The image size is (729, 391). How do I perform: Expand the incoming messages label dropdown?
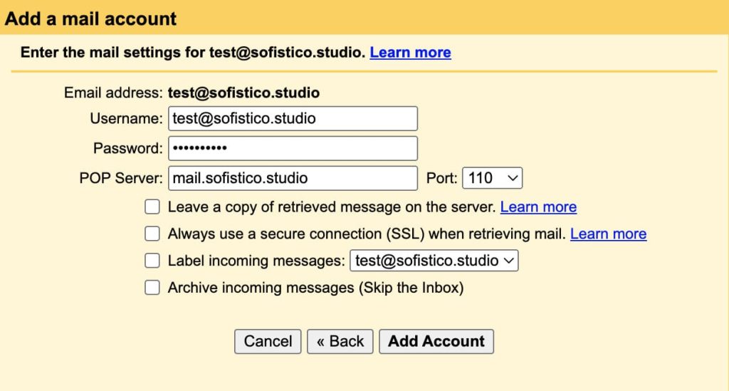(x=434, y=261)
